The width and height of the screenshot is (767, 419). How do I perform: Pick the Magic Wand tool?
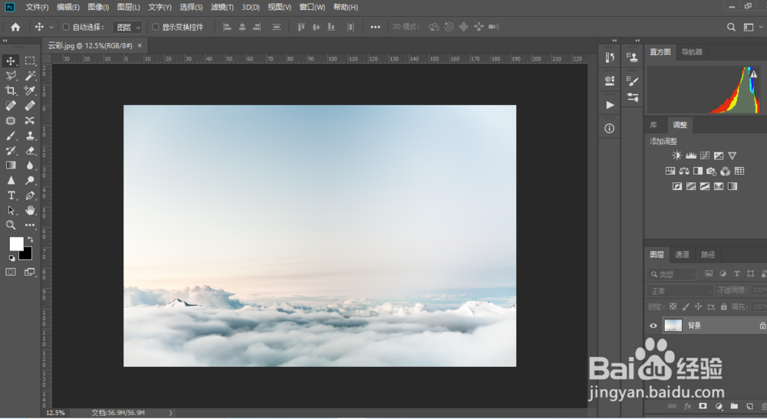pos(30,76)
